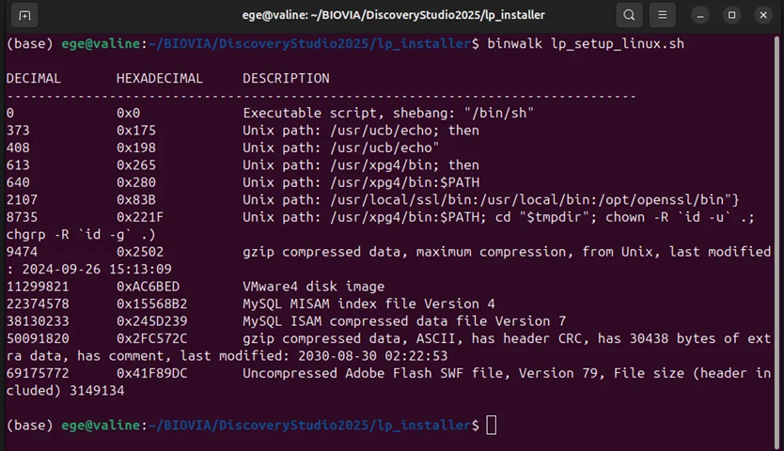This screenshot has height=451, width=784.
Task: Click the search magnifier icon
Action: click(x=629, y=15)
